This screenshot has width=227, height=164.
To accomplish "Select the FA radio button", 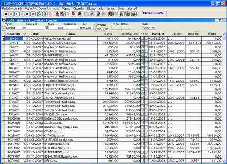I will click(x=96, y=29).
